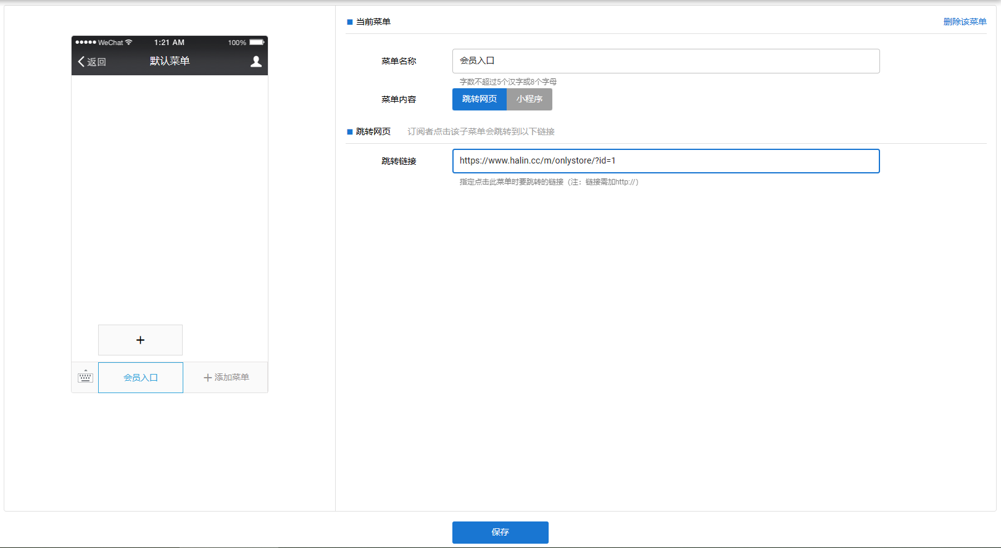
Task: Click the 保存 button
Action: pyautogui.click(x=500, y=533)
